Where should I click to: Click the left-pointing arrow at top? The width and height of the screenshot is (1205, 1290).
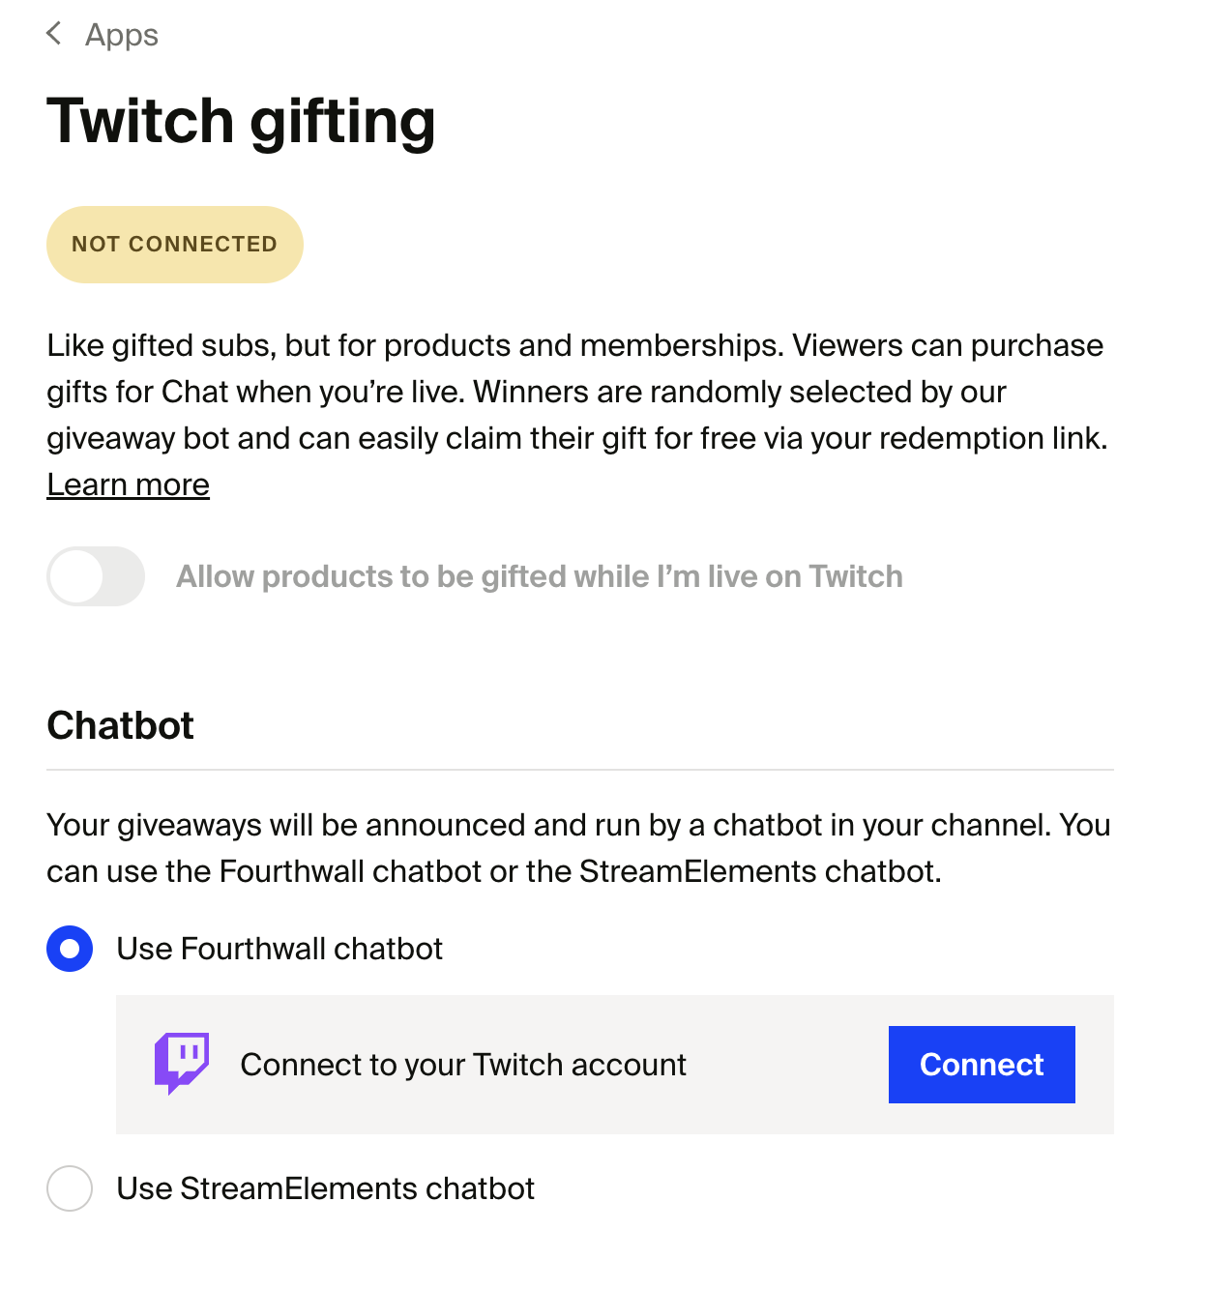coord(54,34)
